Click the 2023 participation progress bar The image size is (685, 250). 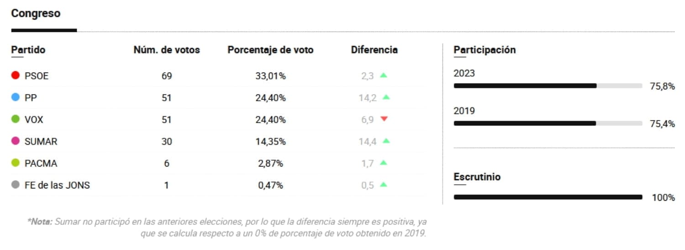(x=548, y=86)
